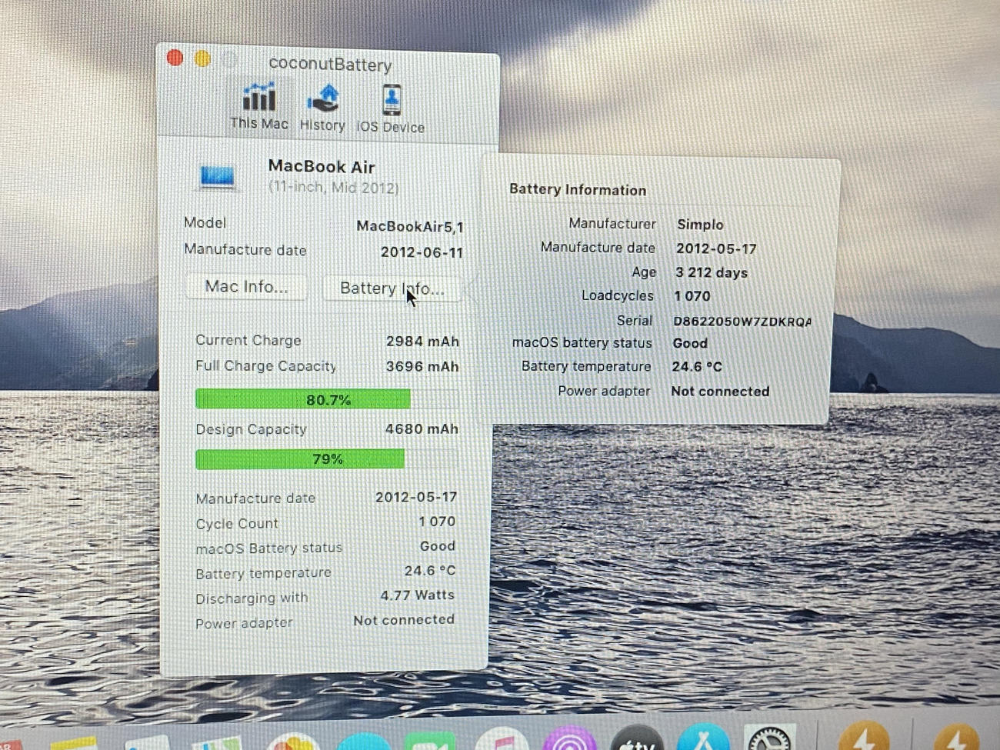The height and width of the screenshot is (750, 1000).
Task: Open the Podcasts Dock icon
Action: 568,739
